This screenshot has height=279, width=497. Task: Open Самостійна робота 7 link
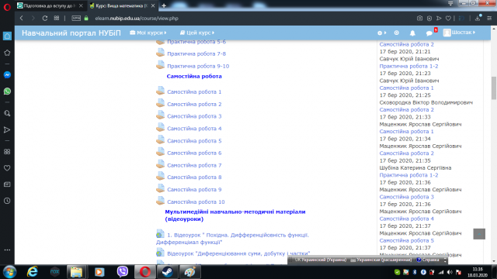click(194, 165)
